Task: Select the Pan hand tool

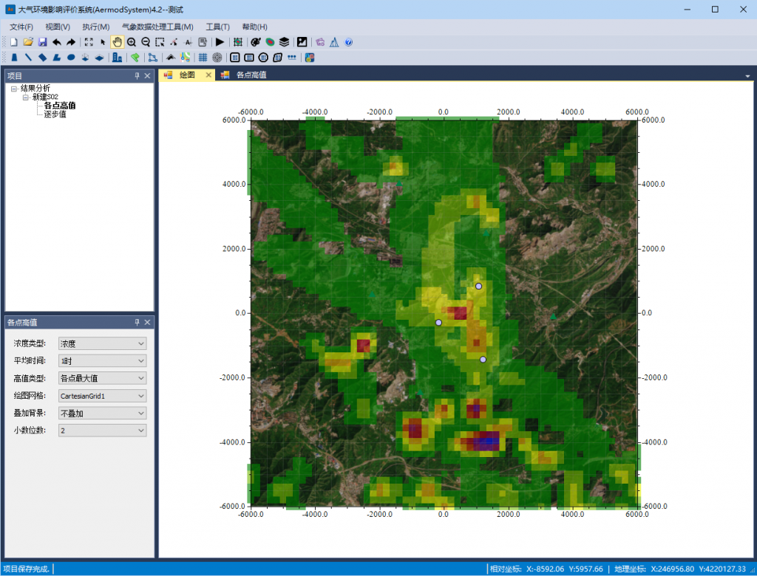Action: click(x=117, y=42)
